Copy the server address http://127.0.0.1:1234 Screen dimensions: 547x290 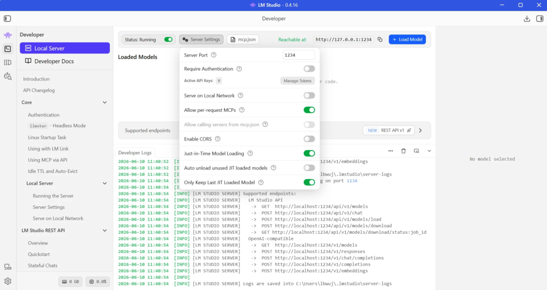pyautogui.click(x=380, y=40)
